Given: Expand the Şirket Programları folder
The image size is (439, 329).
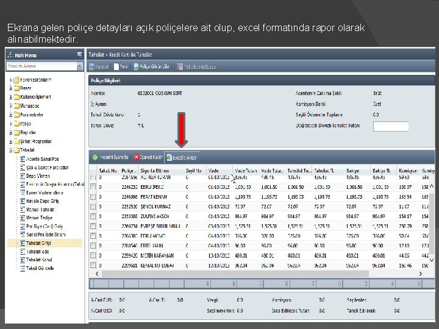Looking at the screenshot, I should coord(10,141).
